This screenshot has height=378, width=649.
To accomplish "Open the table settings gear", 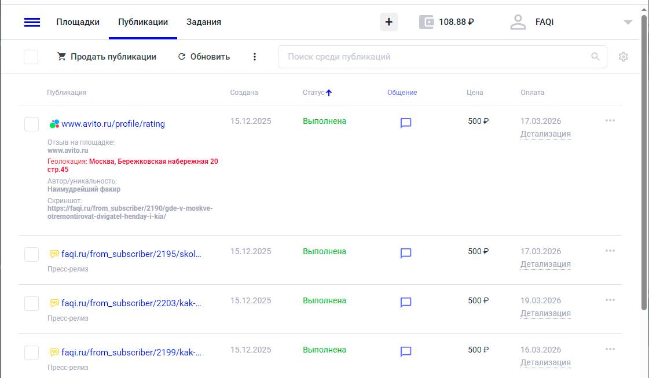I will pyautogui.click(x=623, y=57).
